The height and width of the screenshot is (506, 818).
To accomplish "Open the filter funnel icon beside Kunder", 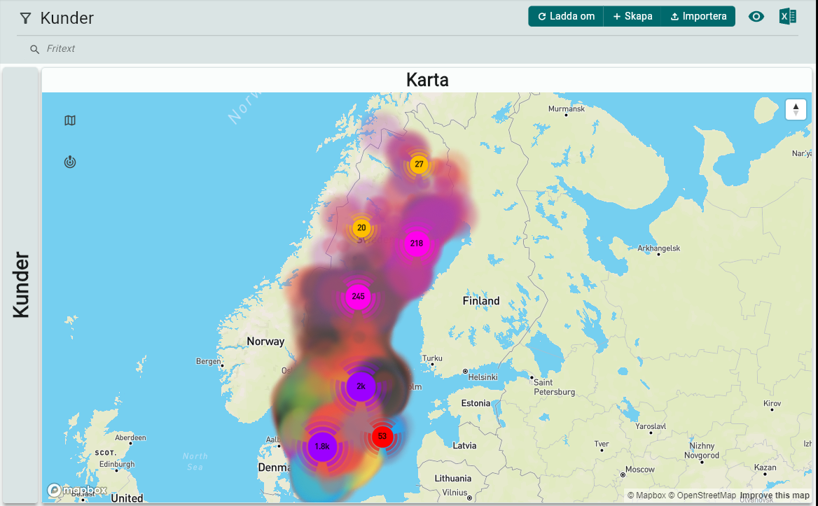I will click(x=25, y=18).
